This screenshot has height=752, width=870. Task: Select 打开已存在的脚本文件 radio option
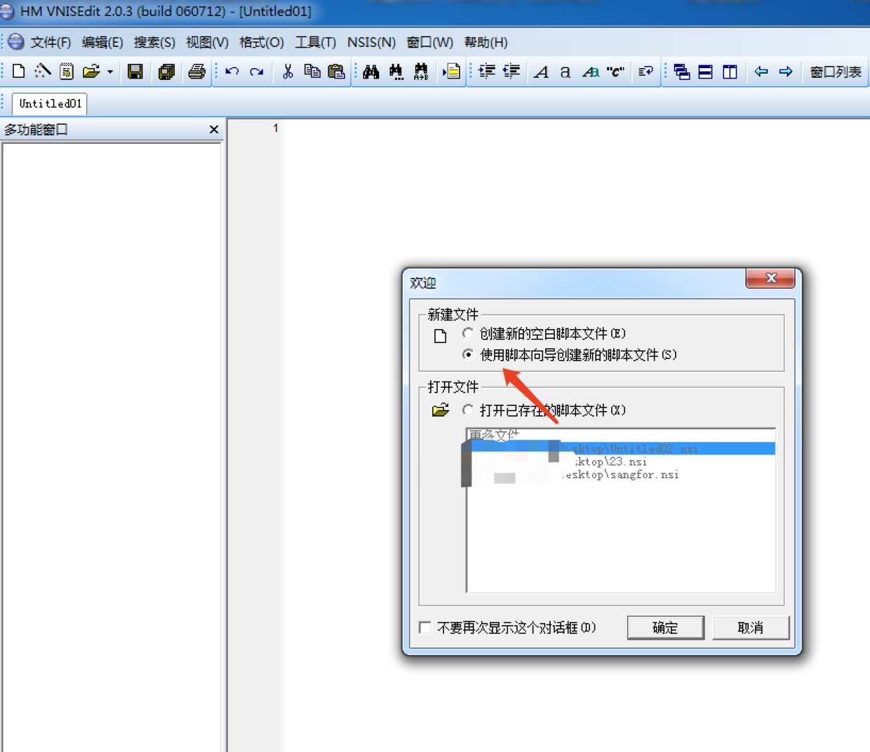point(468,410)
